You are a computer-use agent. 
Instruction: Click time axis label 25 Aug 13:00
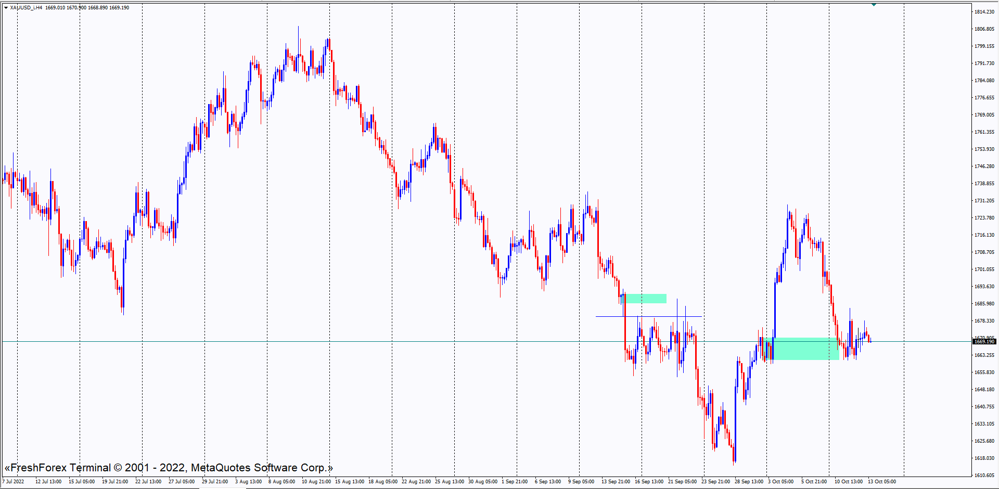[450, 482]
